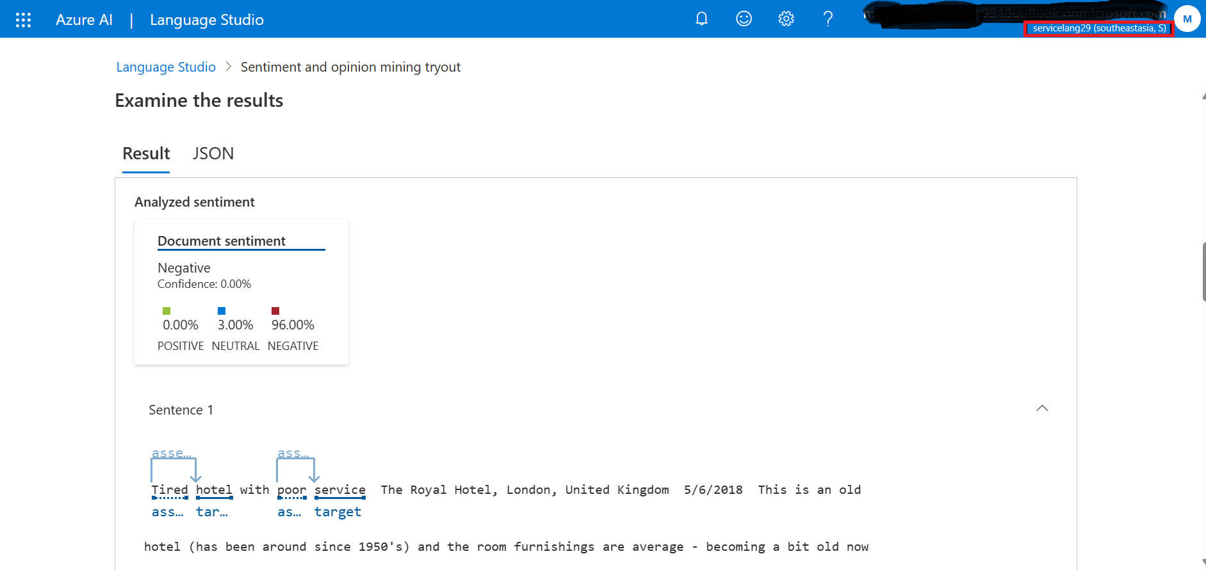Click the Examine the results heading

pos(199,100)
